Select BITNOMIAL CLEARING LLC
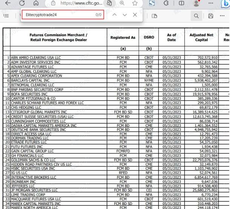This screenshot has height=209, width=230. [x=32, y=85]
